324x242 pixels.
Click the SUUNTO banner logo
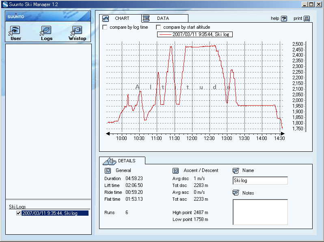tap(16, 17)
